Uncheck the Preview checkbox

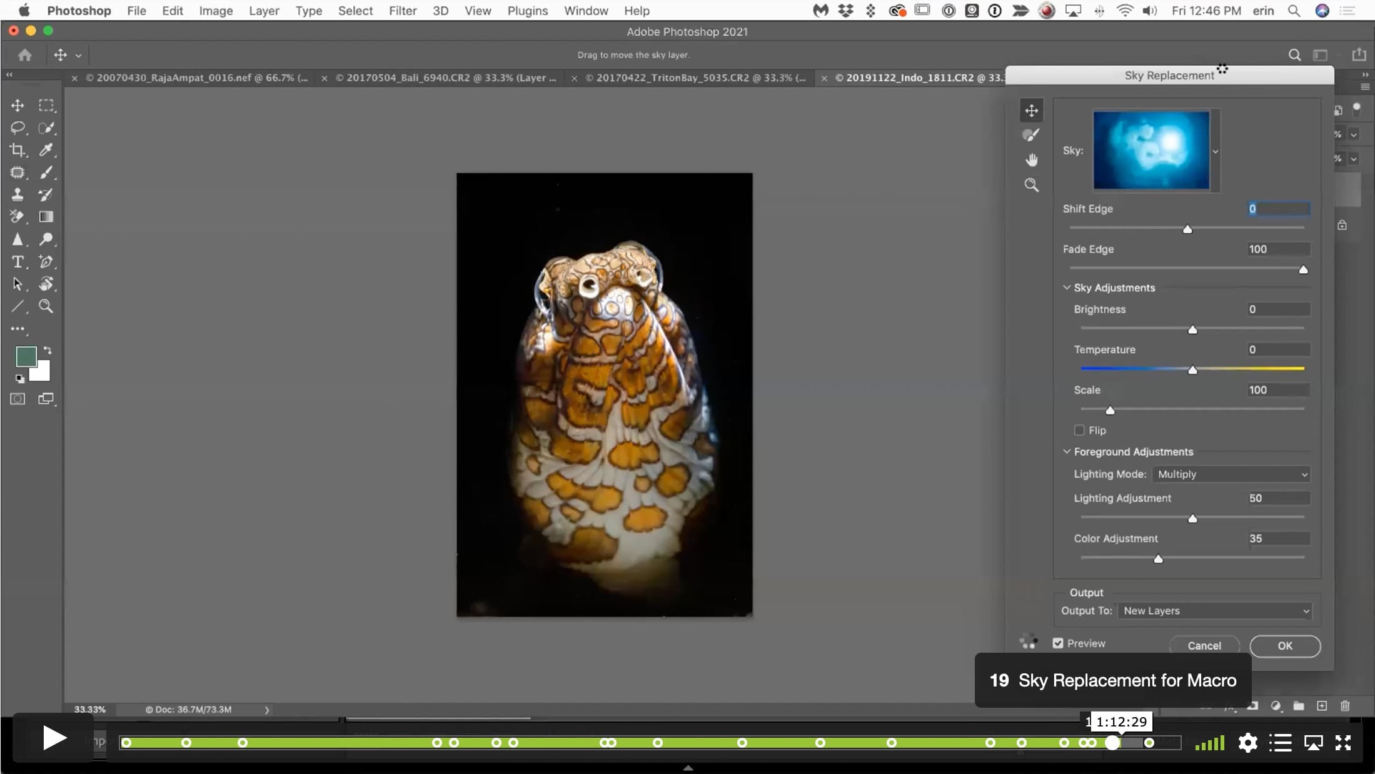[x=1058, y=643]
